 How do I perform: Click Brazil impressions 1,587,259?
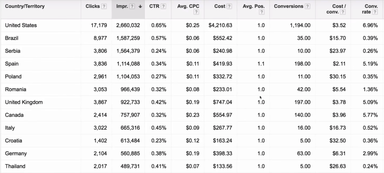point(128,38)
